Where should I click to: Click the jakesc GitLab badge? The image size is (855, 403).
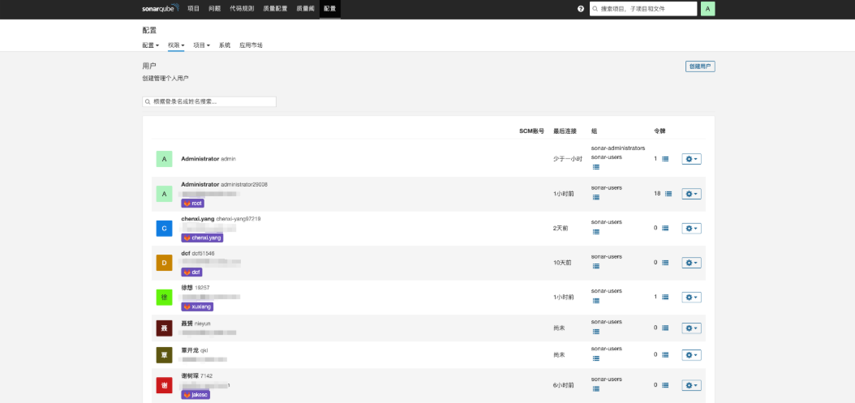pos(195,394)
